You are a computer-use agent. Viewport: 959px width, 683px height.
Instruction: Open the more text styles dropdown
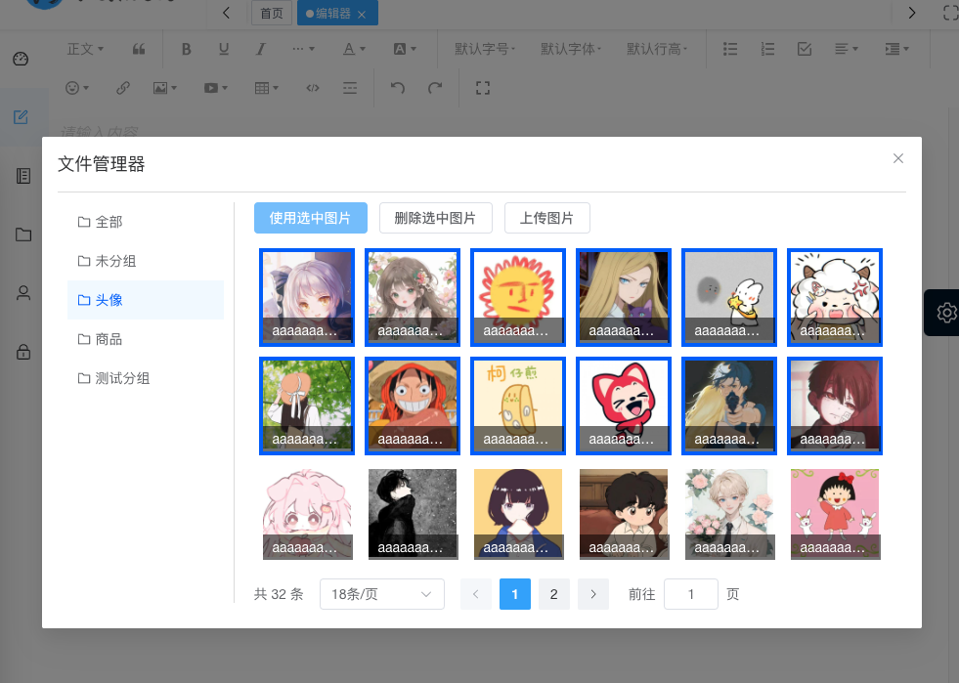(x=303, y=49)
